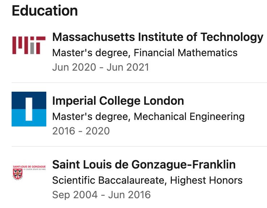Image resolution: width=267 pixels, height=208 pixels.
Task: Click the "Jun 2016" end date
Action: 129,195
